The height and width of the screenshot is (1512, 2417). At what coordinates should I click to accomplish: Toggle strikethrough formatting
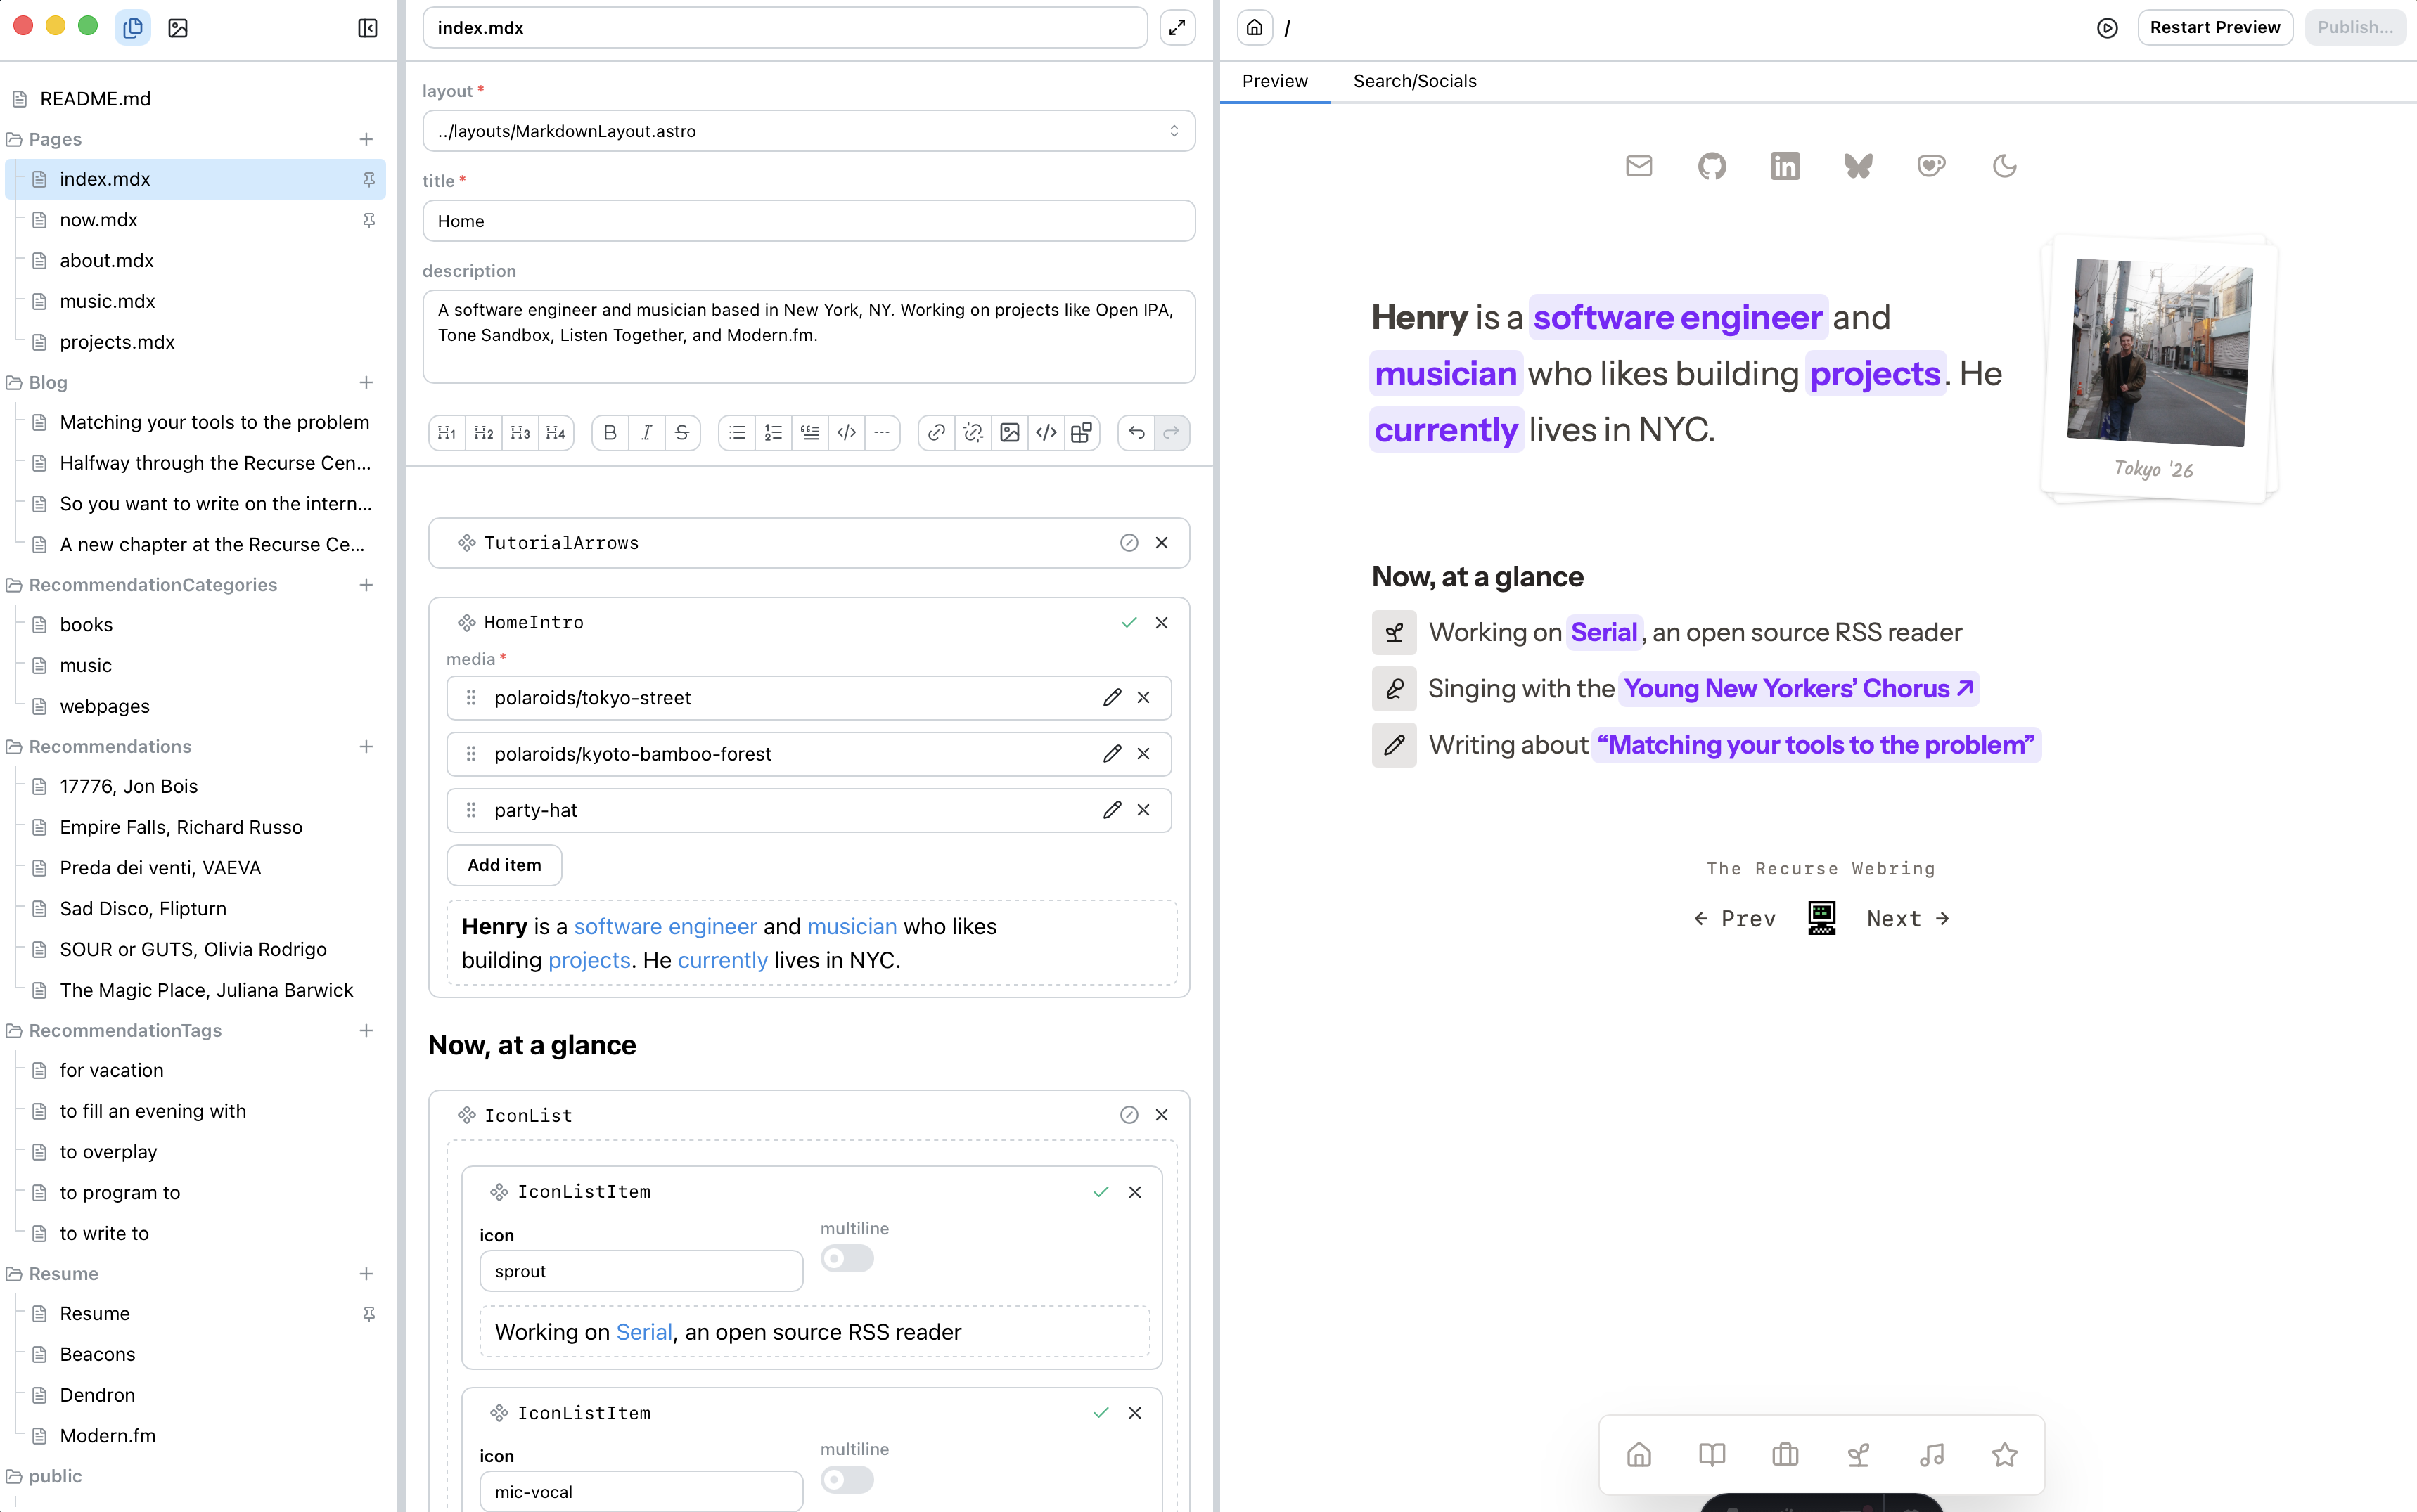click(682, 433)
